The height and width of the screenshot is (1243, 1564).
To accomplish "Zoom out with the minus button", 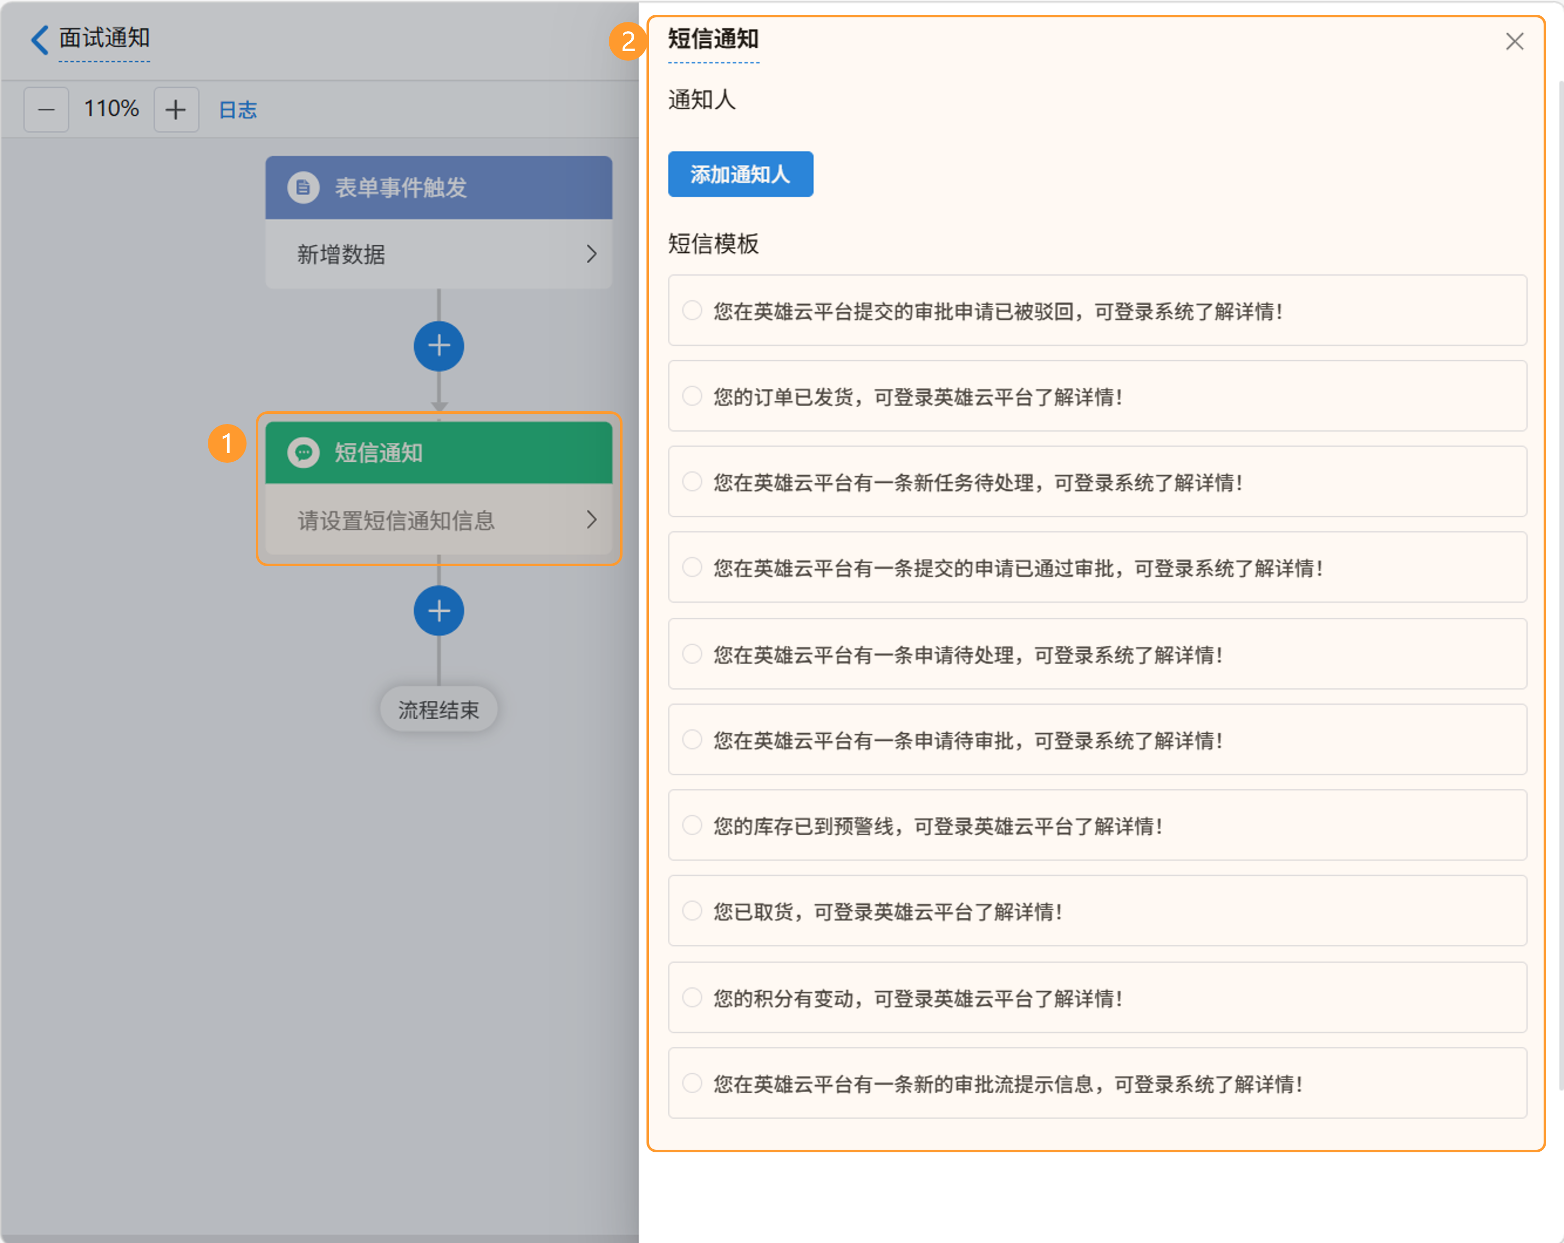I will click(x=46, y=110).
